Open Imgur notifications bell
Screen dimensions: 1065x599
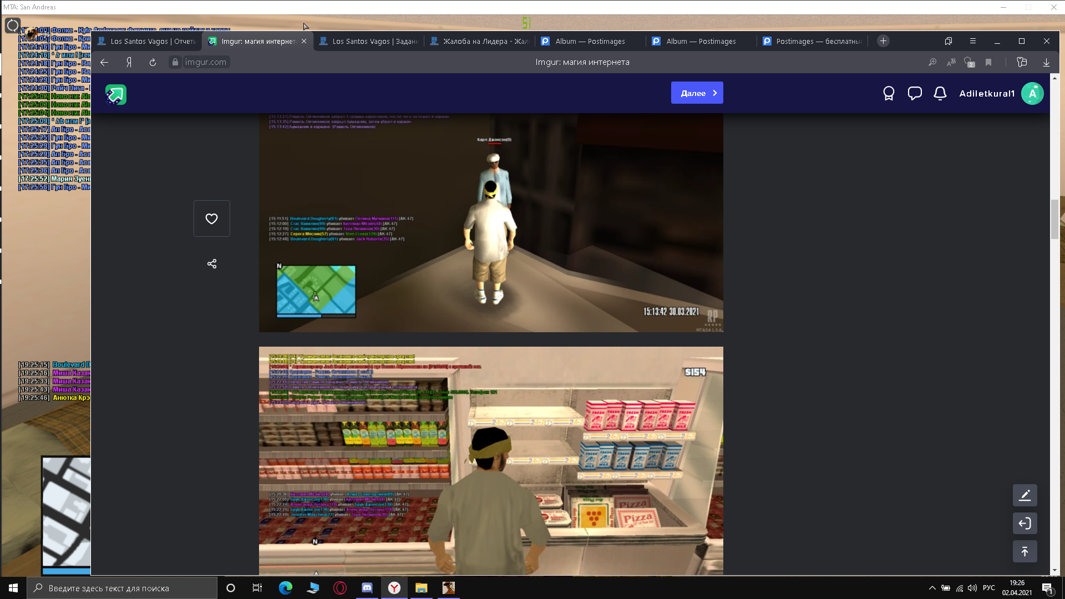(x=940, y=93)
